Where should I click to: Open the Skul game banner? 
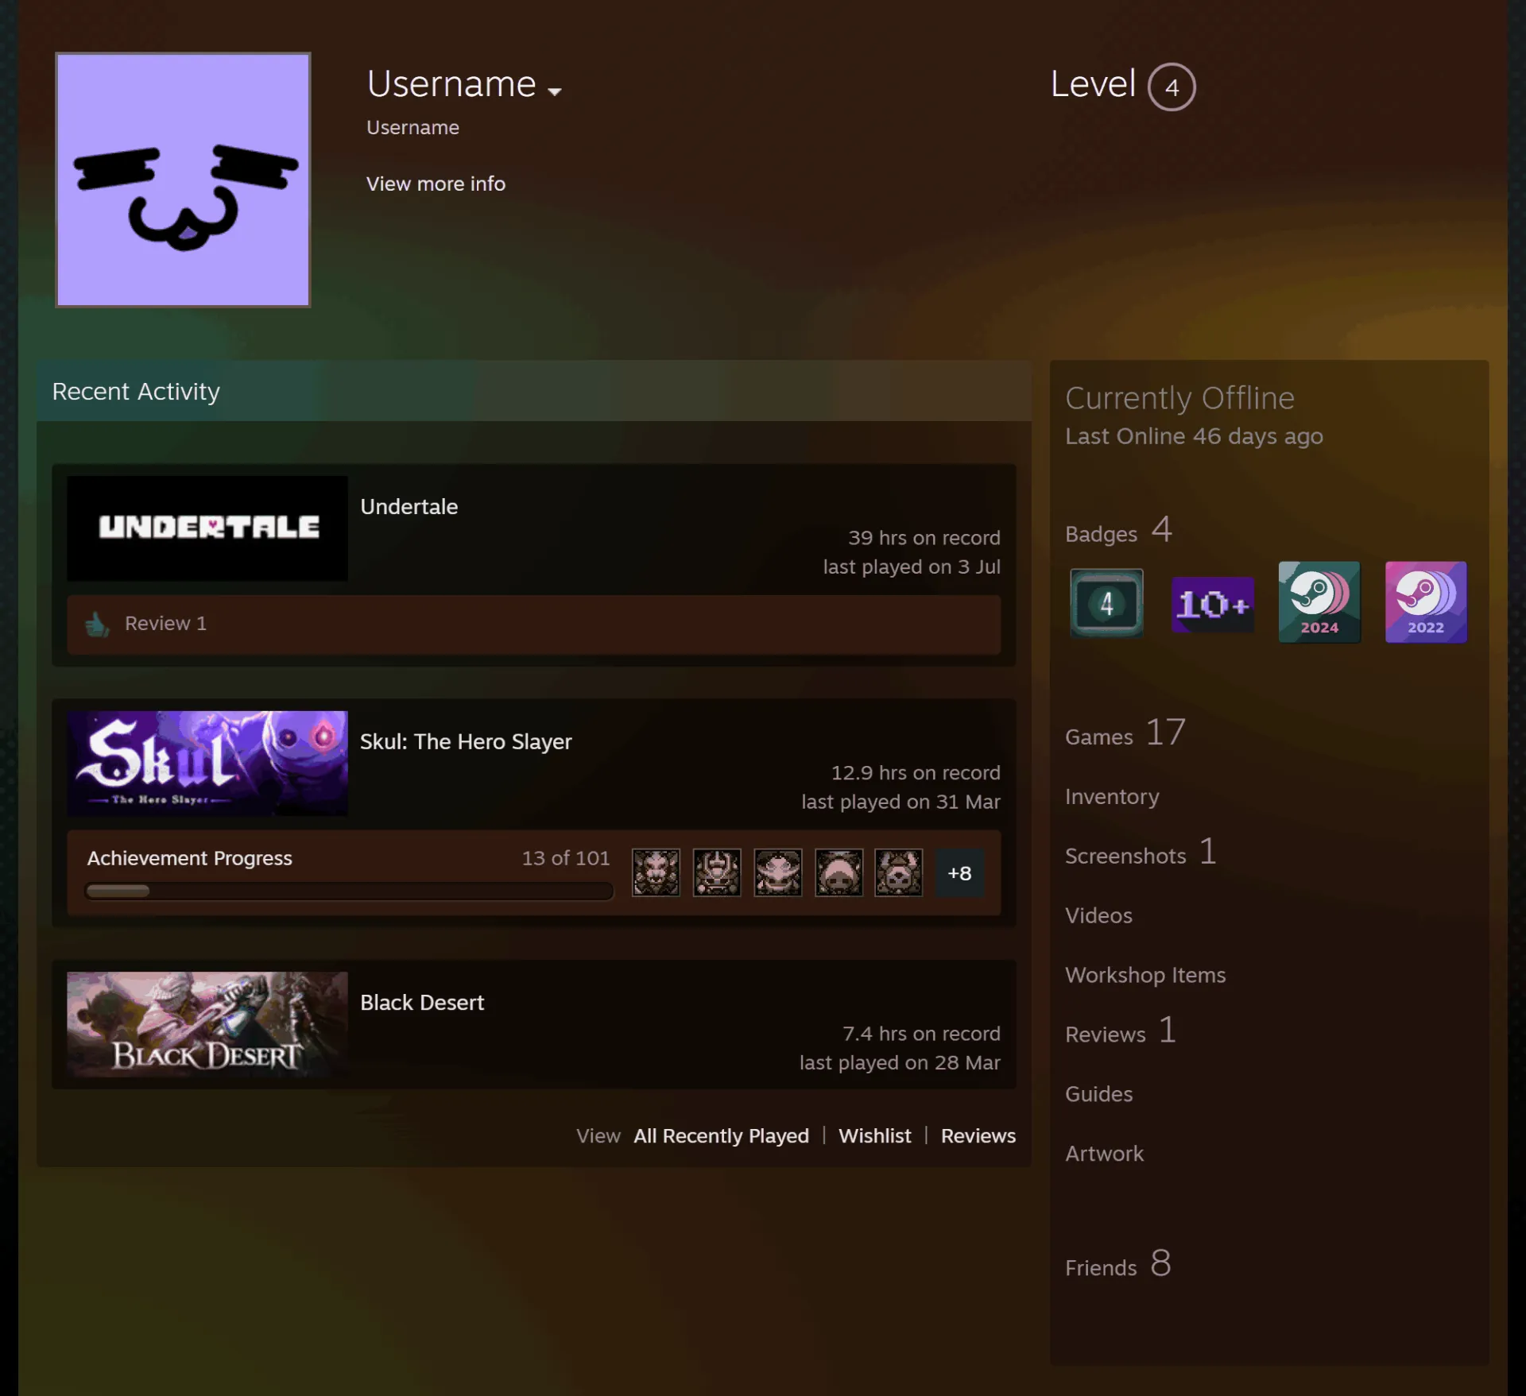[207, 764]
